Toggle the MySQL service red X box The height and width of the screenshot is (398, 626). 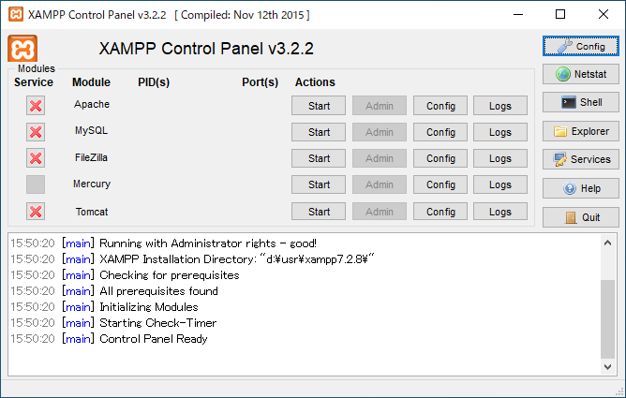coord(36,131)
